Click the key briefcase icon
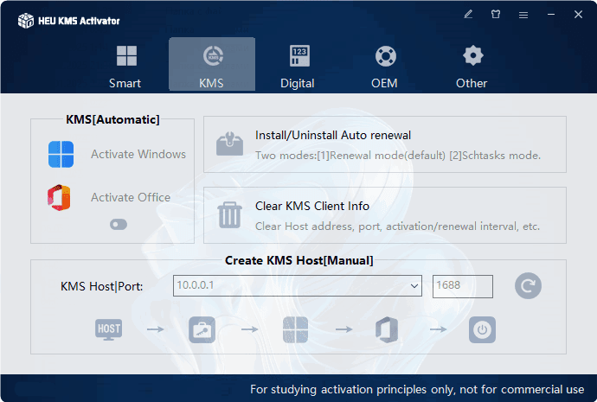This screenshot has width=597, height=402. point(202,329)
